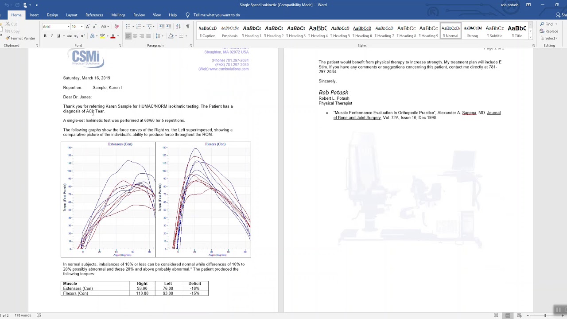The width and height of the screenshot is (567, 319).
Task: Open the Mailings ribbon tab
Action: [x=118, y=15]
